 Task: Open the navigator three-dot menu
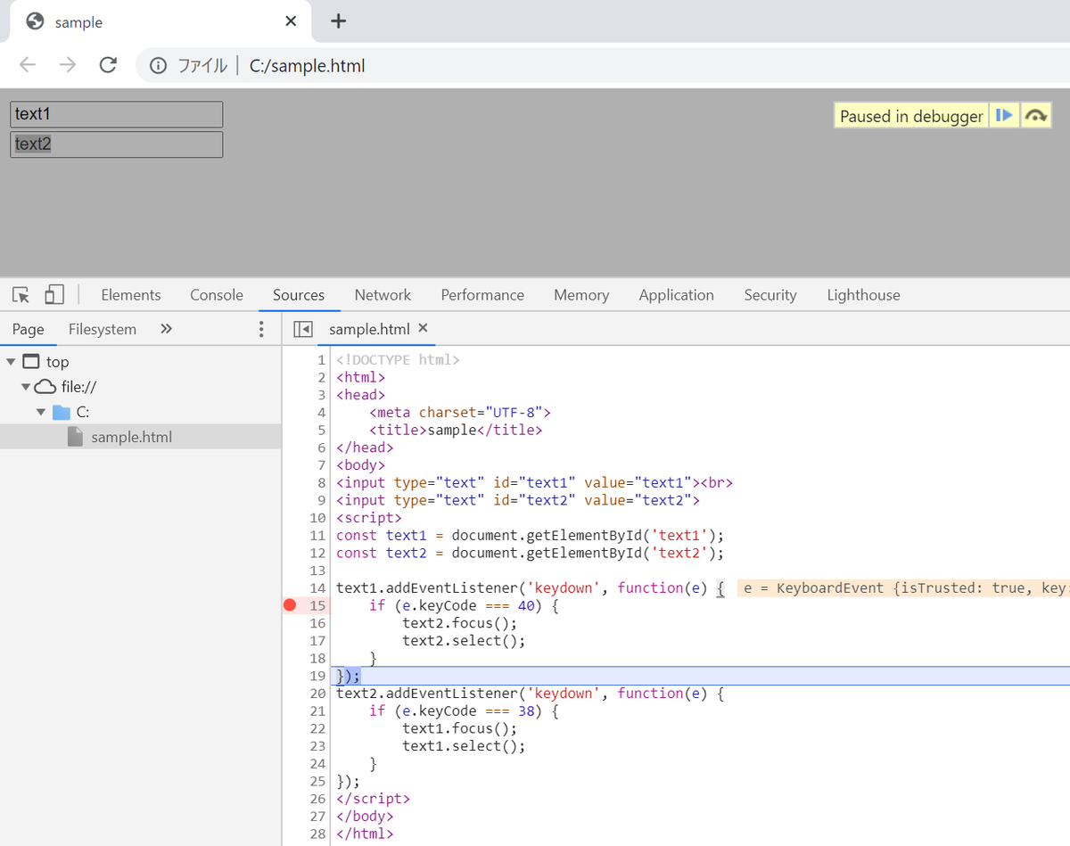[261, 329]
